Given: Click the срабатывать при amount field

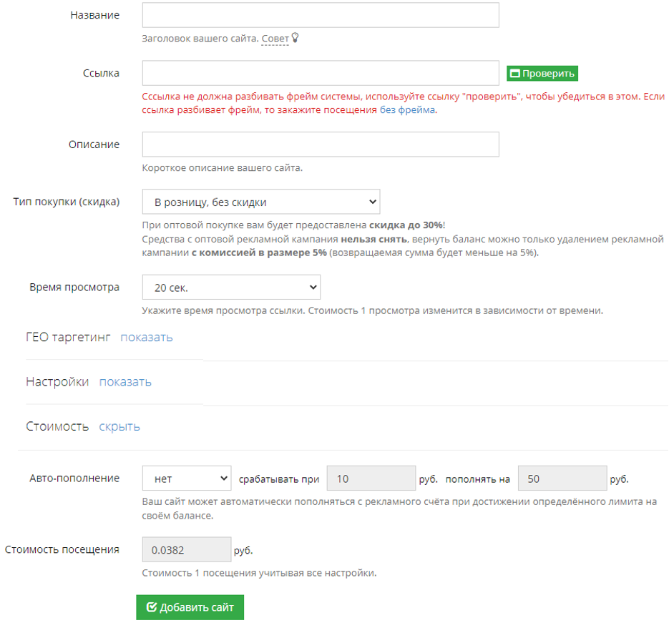Looking at the screenshot, I should (371, 479).
